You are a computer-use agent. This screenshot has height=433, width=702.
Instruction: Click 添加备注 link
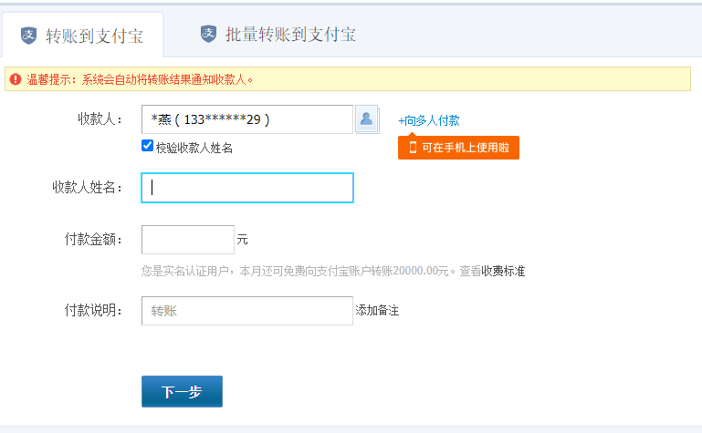(377, 311)
